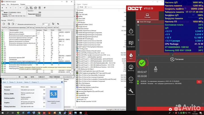Click the 5,3 base score tile
This screenshot has height=115, width=204.
click(54, 94)
